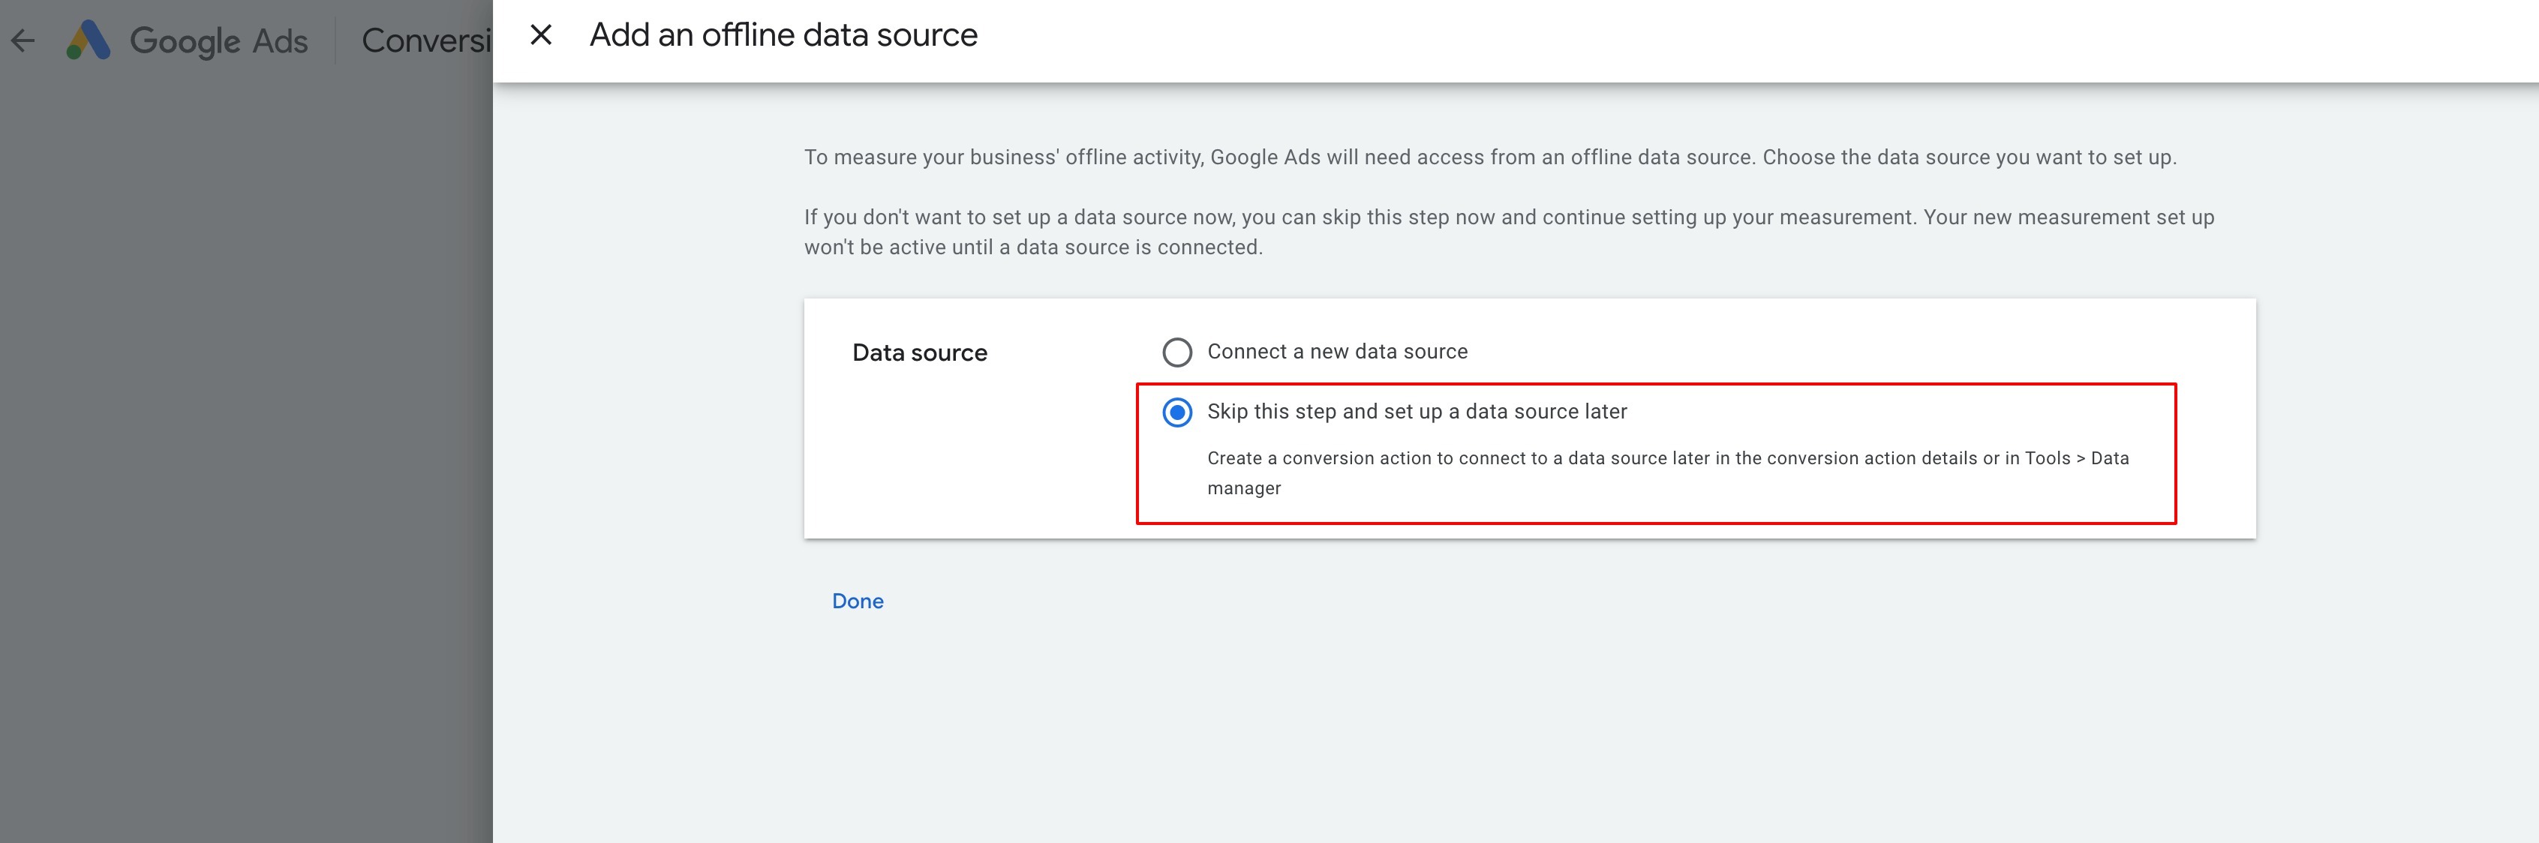Select the Skip this step radio button
Image resolution: width=2539 pixels, height=843 pixels.
1177,412
